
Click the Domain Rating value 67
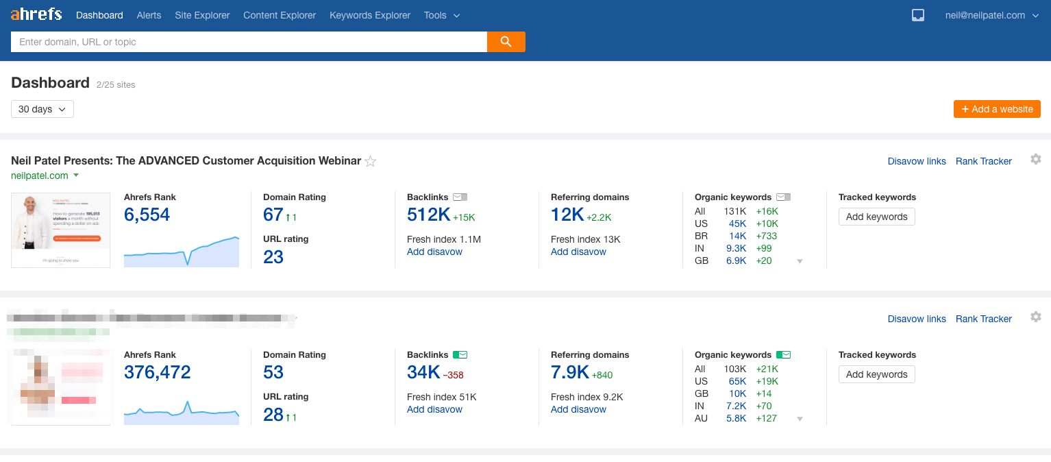tap(273, 215)
